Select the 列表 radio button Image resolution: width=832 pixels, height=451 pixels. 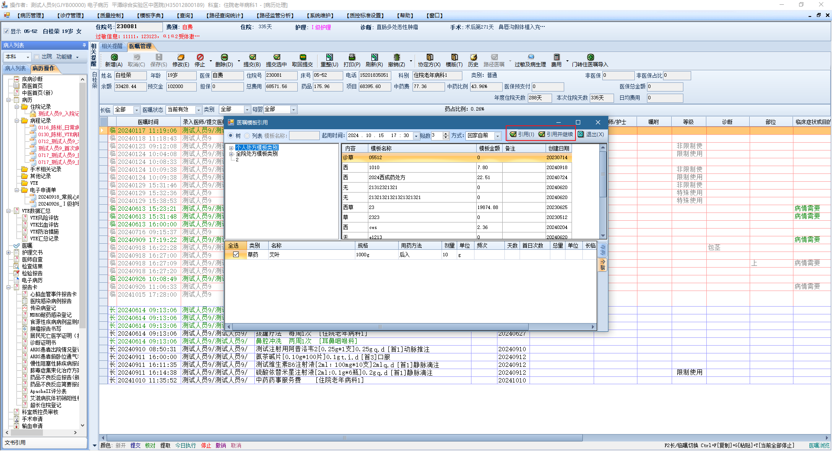(x=247, y=136)
